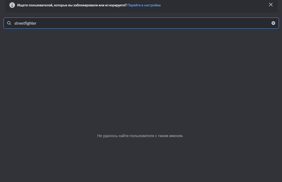Open the 'Перейти в настройки' link
Viewport: 282px width, 182px height.
[144, 5]
